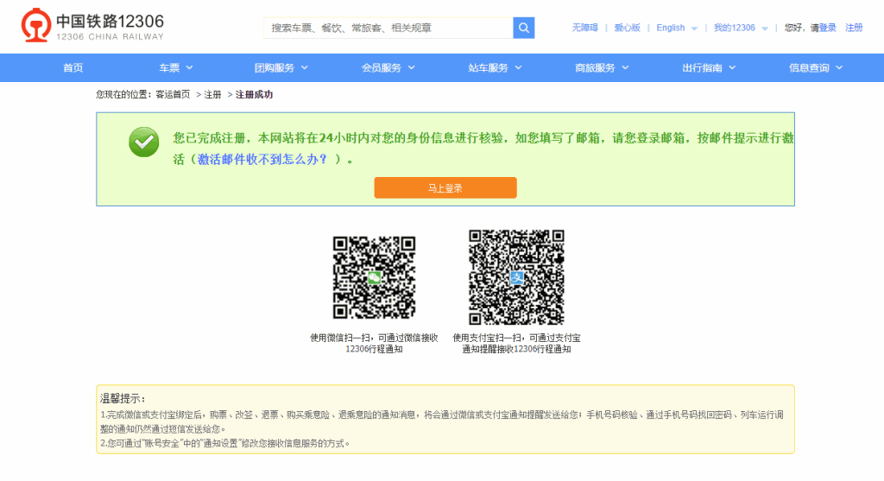Type in the search box for 车票、餐饮
The height and width of the screenshot is (481, 884).
[x=388, y=28]
